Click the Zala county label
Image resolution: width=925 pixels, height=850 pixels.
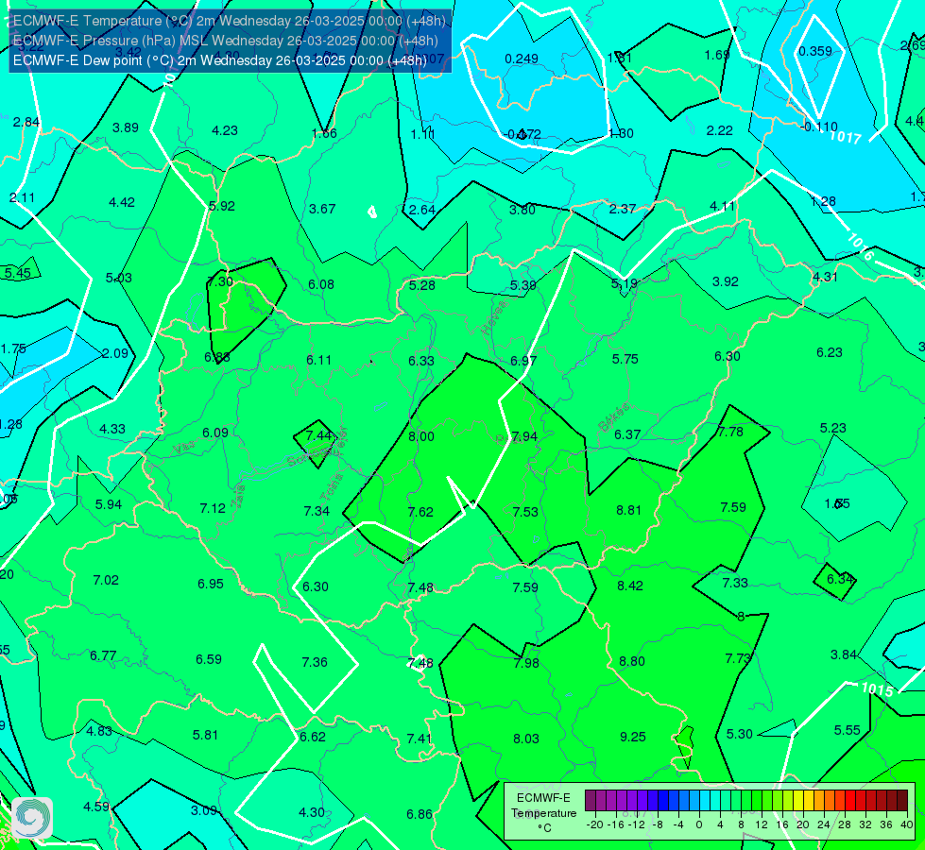pyautogui.click(x=238, y=496)
